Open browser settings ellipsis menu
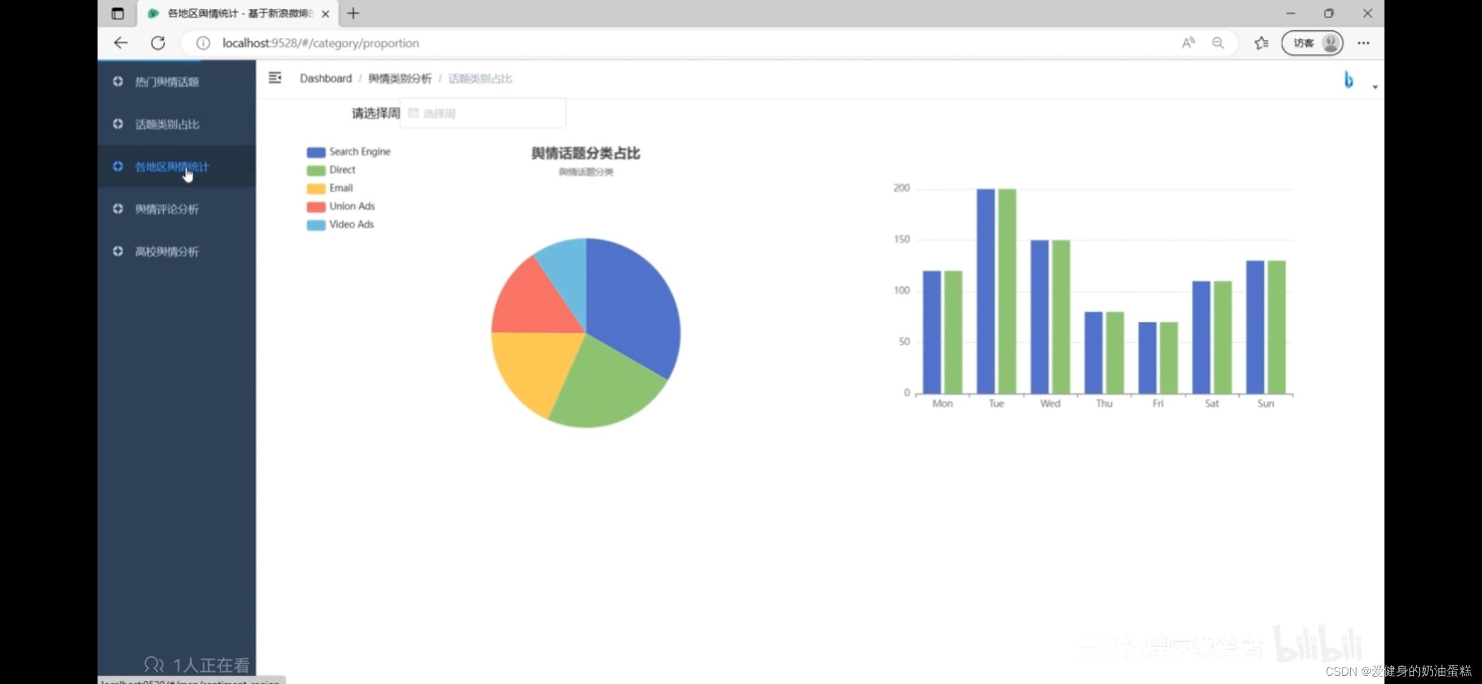1482x684 pixels. tap(1363, 43)
